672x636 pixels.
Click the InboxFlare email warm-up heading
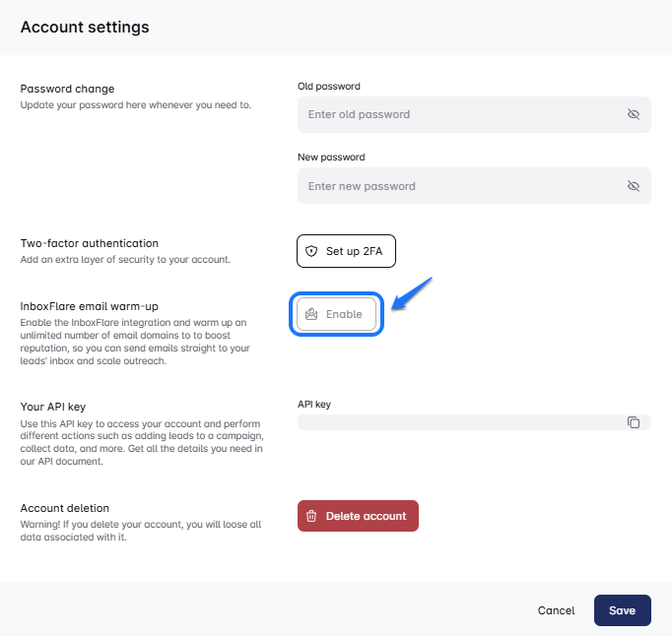pyautogui.click(x=87, y=306)
